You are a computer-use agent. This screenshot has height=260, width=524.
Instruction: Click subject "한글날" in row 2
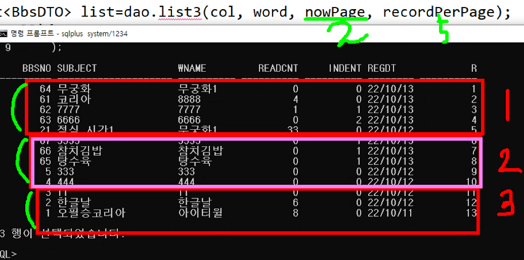[74, 202]
